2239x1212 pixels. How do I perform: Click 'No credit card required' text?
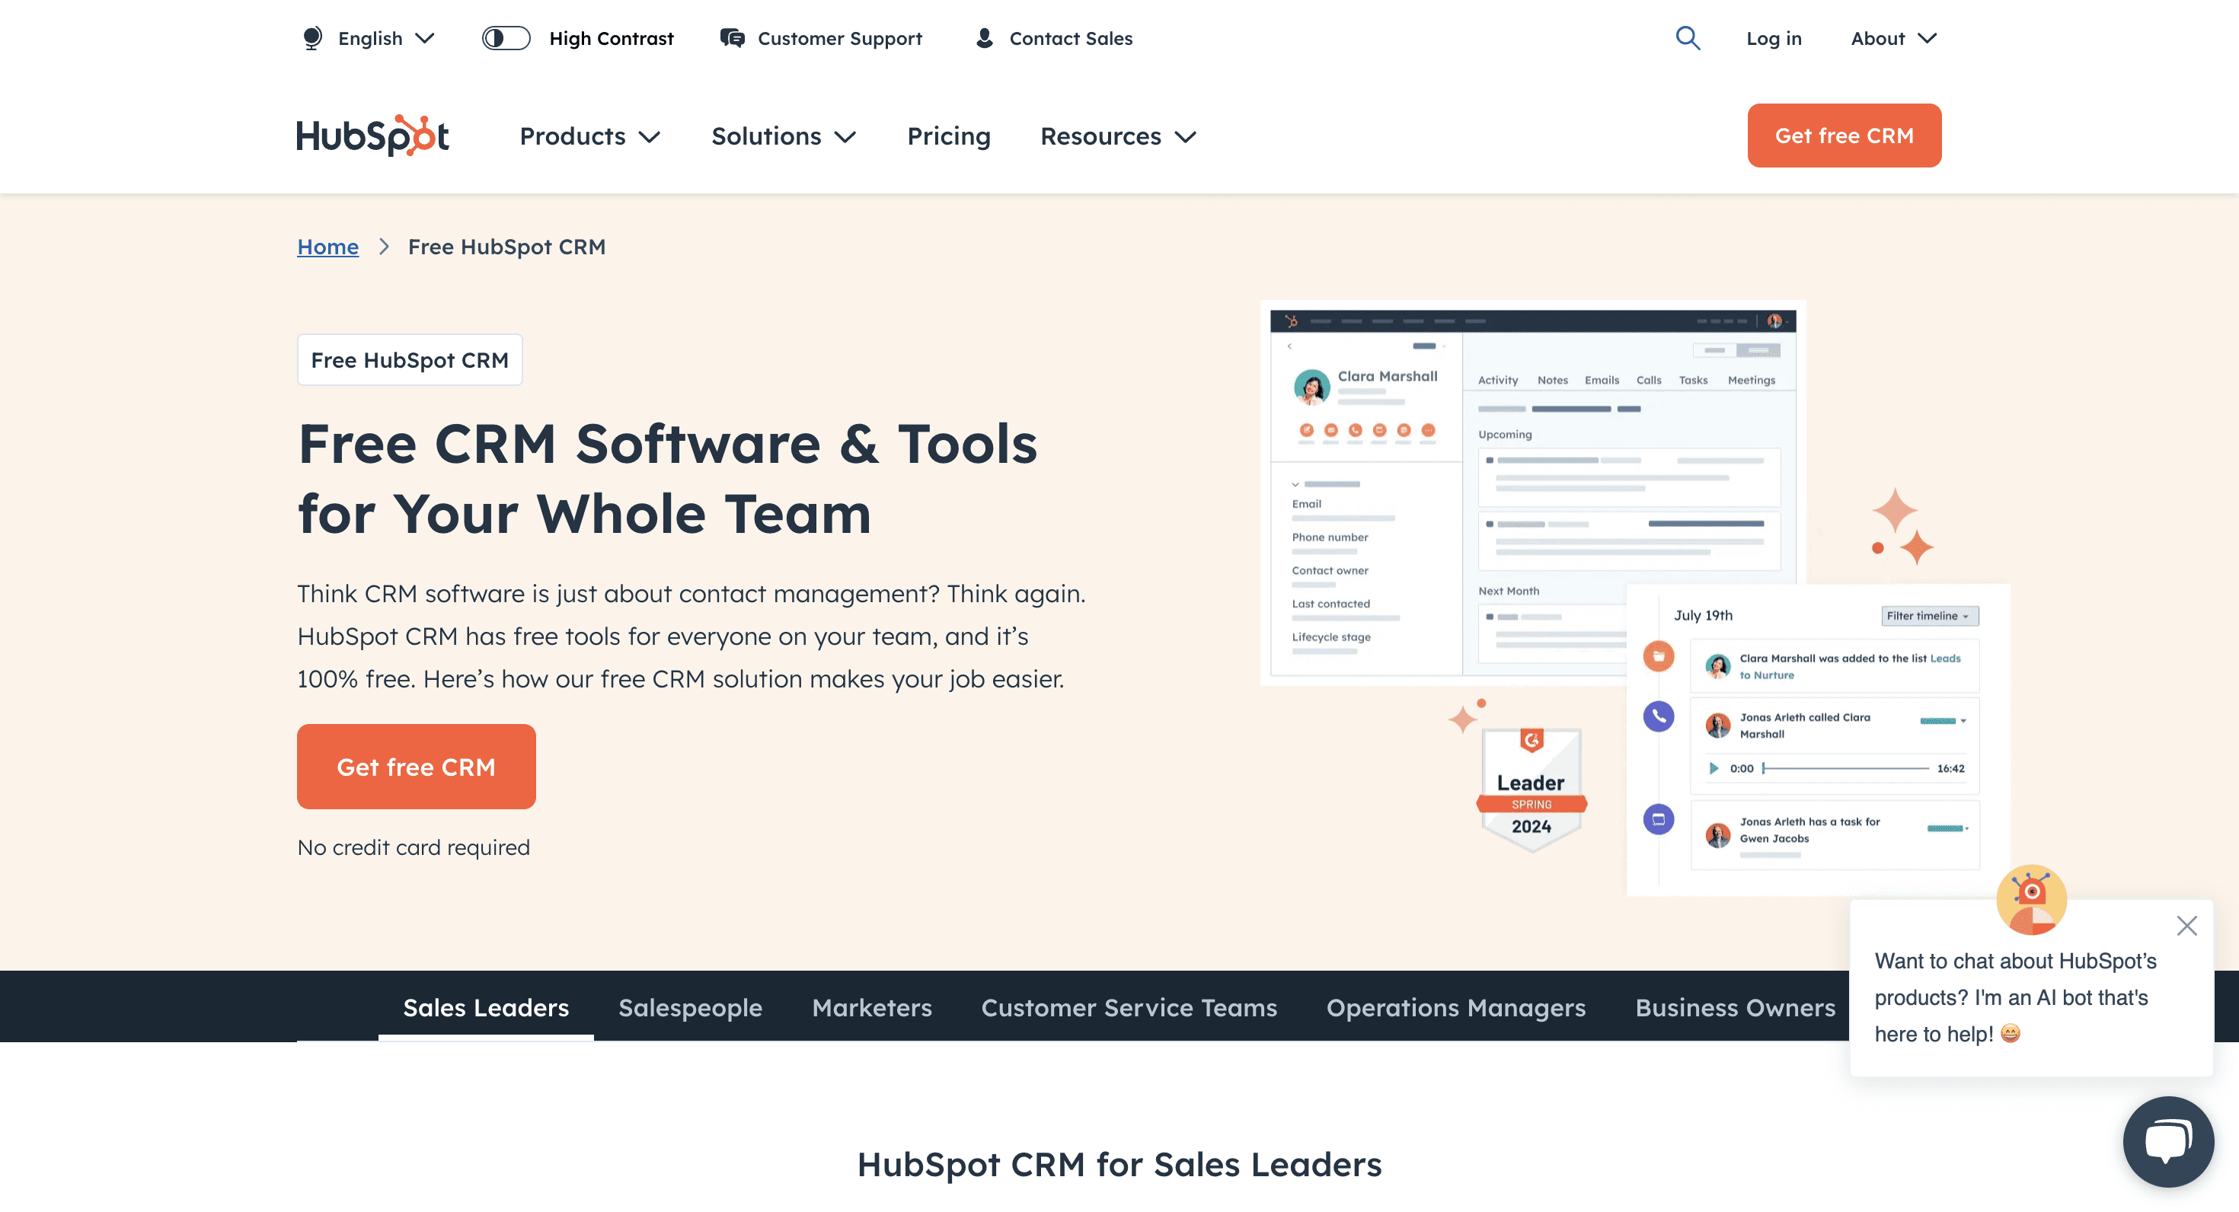pyautogui.click(x=414, y=847)
